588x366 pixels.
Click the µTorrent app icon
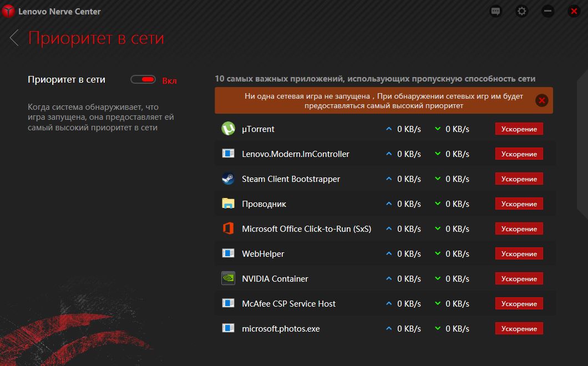tap(228, 129)
